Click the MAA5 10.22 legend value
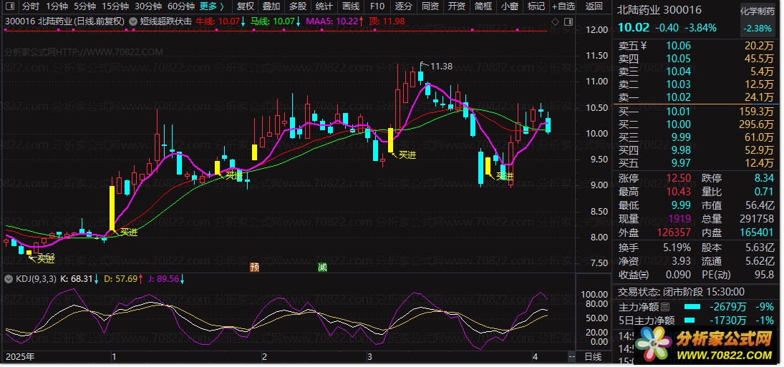 (x=332, y=21)
